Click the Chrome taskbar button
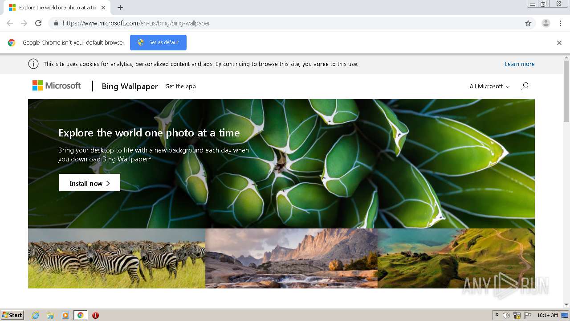This screenshot has width=570, height=321. (80, 315)
